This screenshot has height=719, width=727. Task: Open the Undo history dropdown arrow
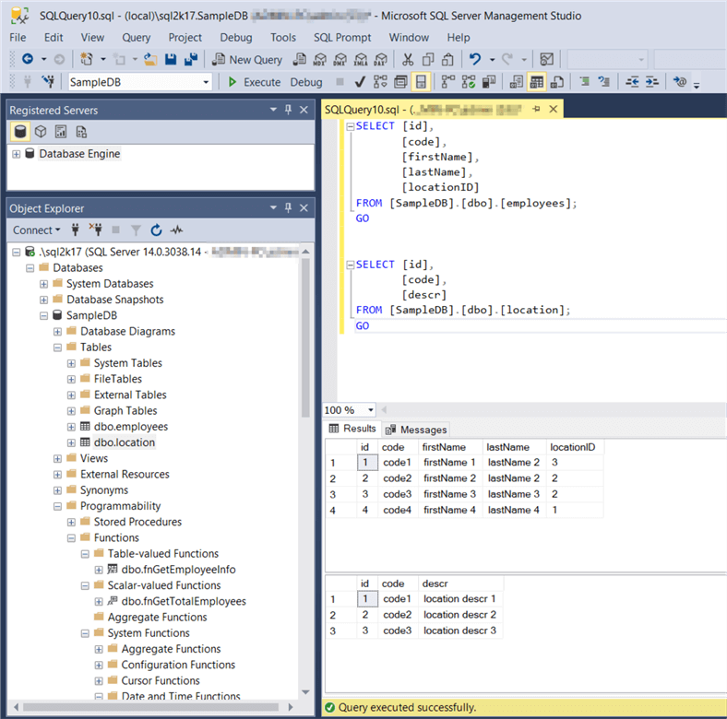point(492,60)
